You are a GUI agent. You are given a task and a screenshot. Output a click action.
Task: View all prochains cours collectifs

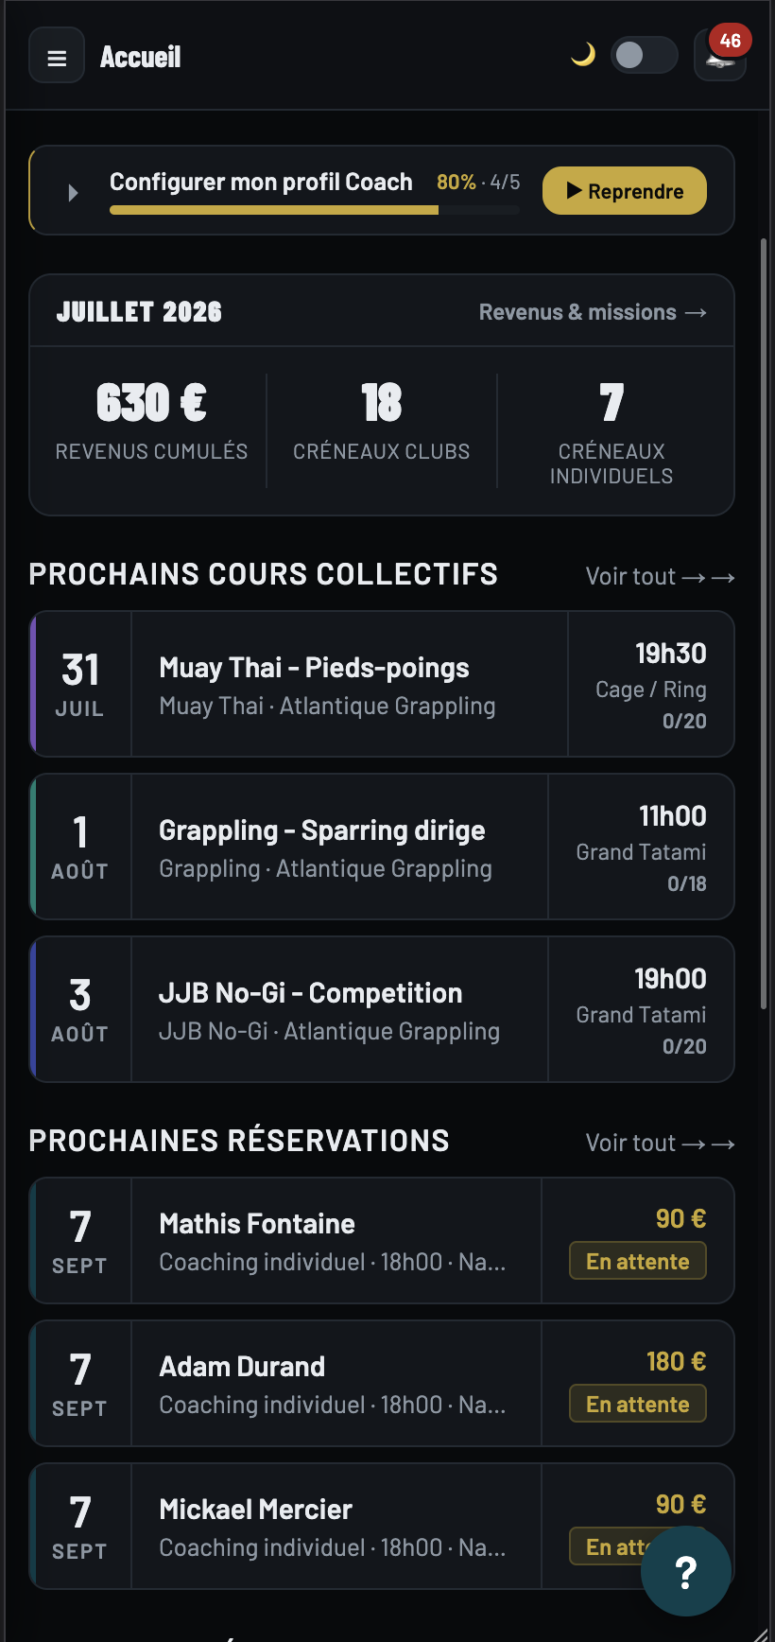point(660,576)
